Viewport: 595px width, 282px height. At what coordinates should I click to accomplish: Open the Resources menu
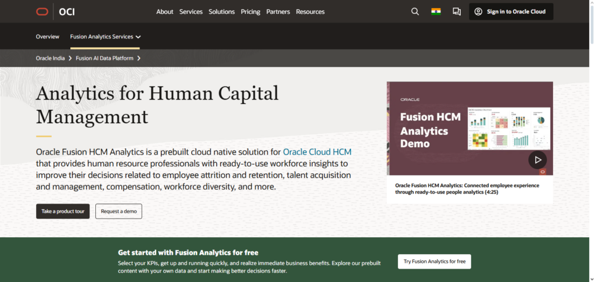tap(310, 12)
